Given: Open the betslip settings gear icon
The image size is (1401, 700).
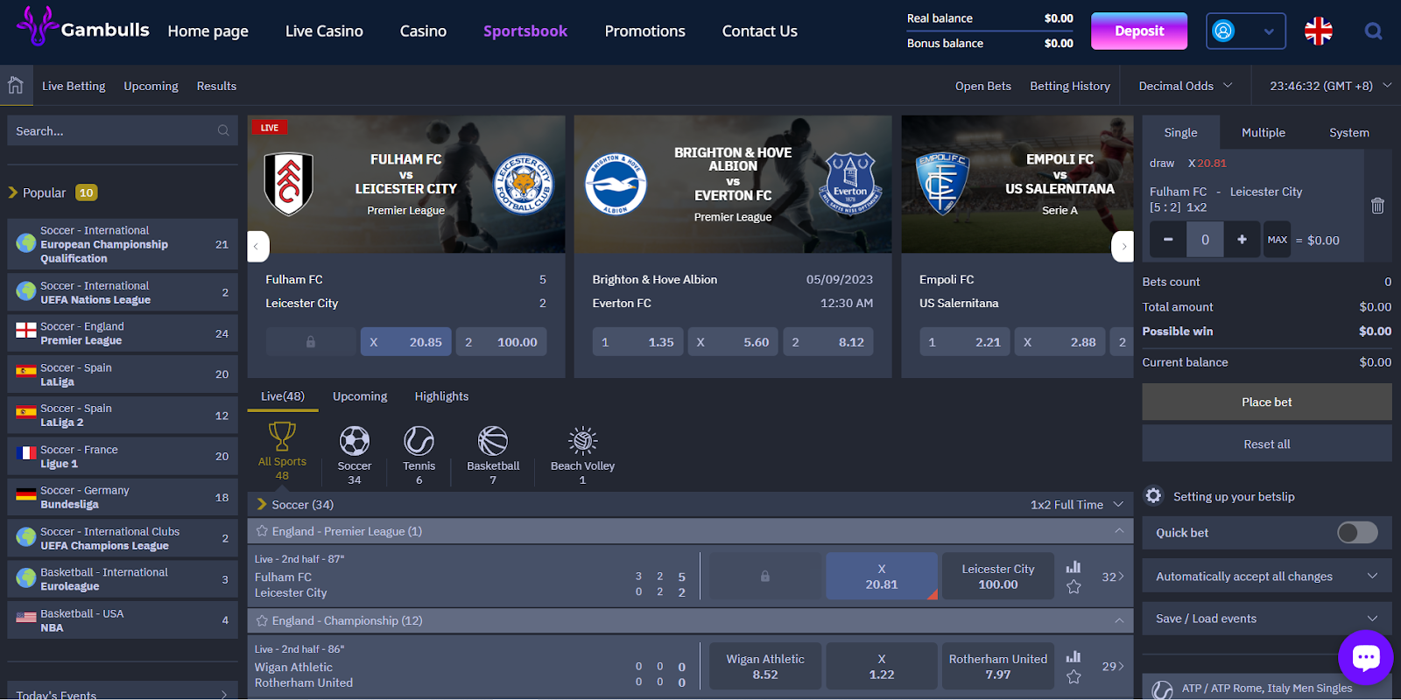Looking at the screenshot, I should [x=1154, y=496].
